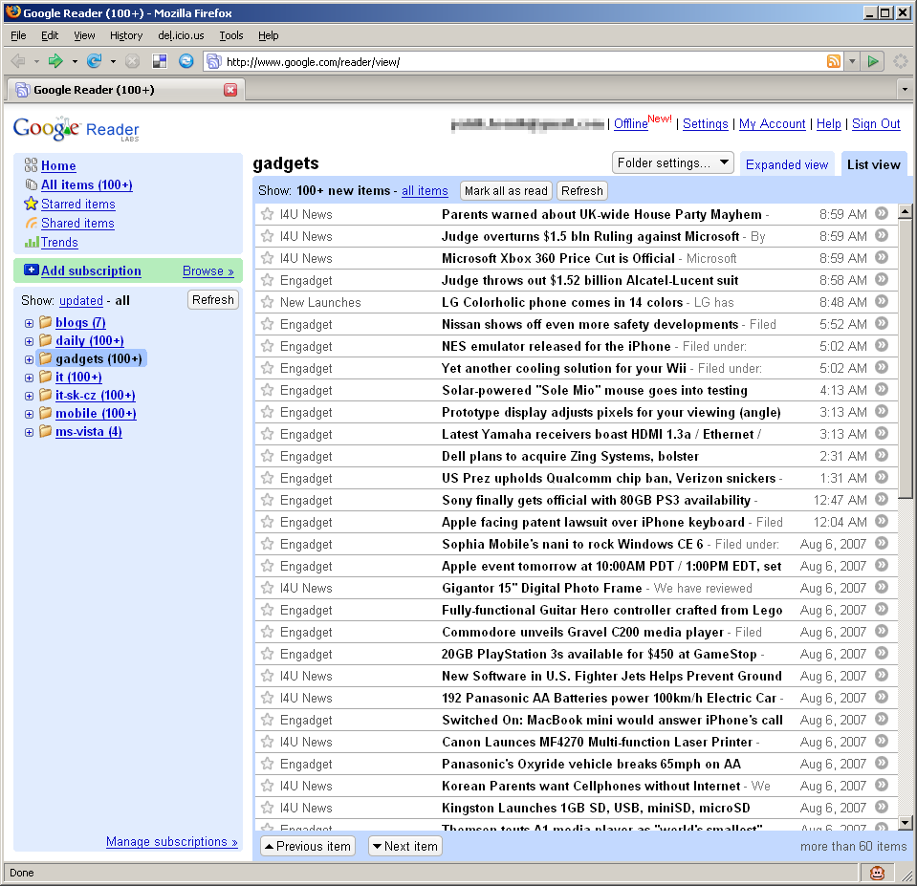Click the Shared items feed icon

tap(31, 223)
